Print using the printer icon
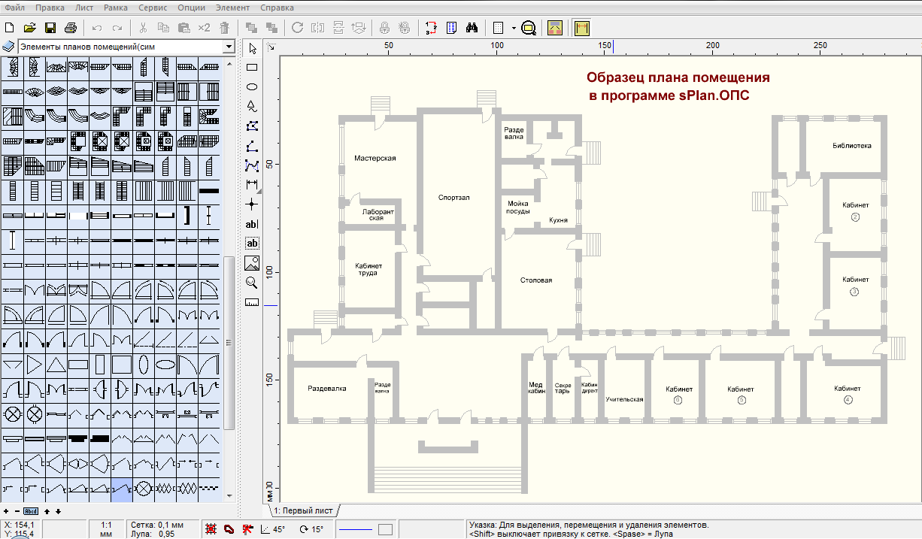 point(71,28)
